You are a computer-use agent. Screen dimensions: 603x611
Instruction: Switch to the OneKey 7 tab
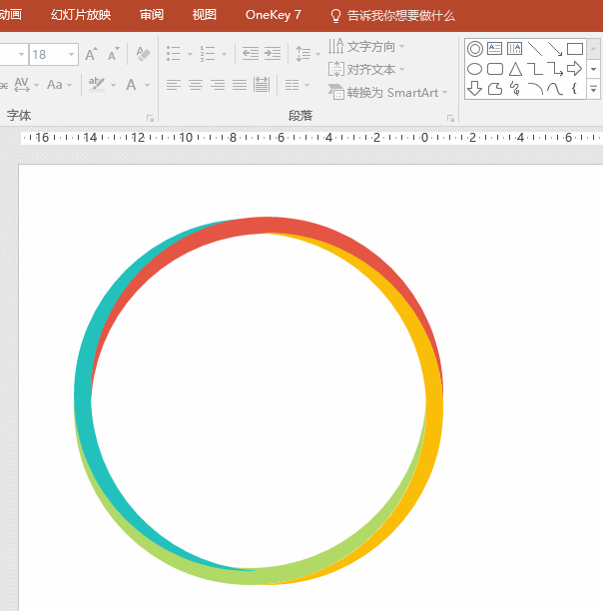click(273, 15)
